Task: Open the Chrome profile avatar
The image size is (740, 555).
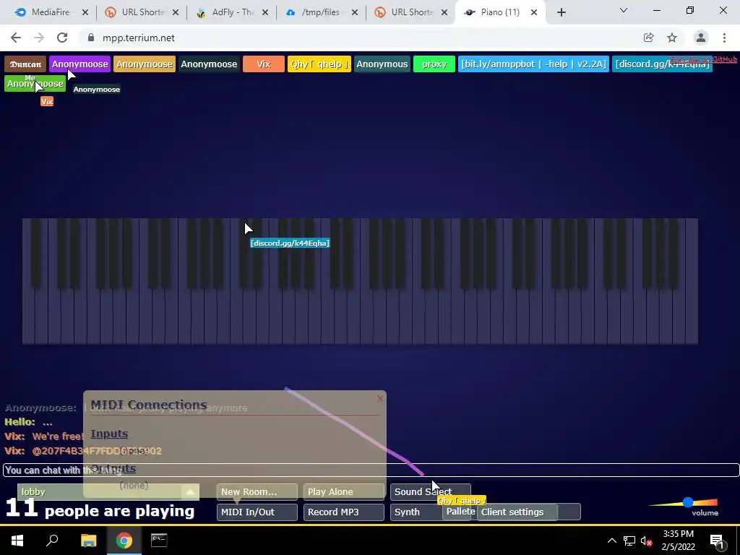Action: point(701,38)
